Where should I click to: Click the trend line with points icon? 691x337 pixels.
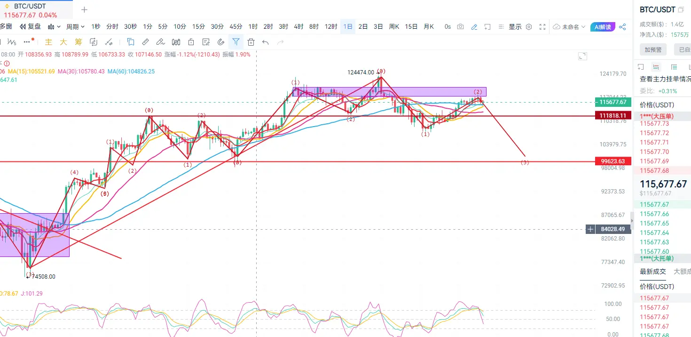pyautogui.click(x=109, y=42)
